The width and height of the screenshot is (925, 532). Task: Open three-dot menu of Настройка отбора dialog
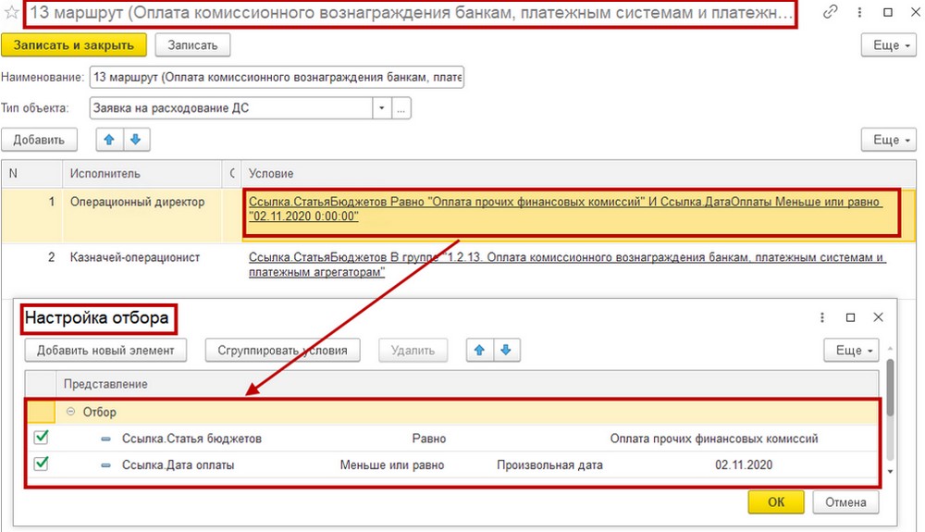click(821, 318)
